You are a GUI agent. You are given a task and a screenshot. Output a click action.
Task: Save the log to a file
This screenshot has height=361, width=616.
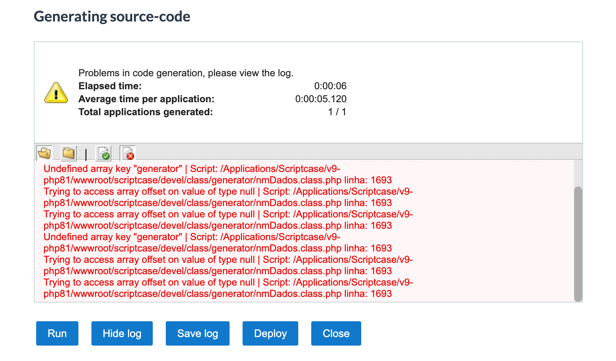[197, 333]
